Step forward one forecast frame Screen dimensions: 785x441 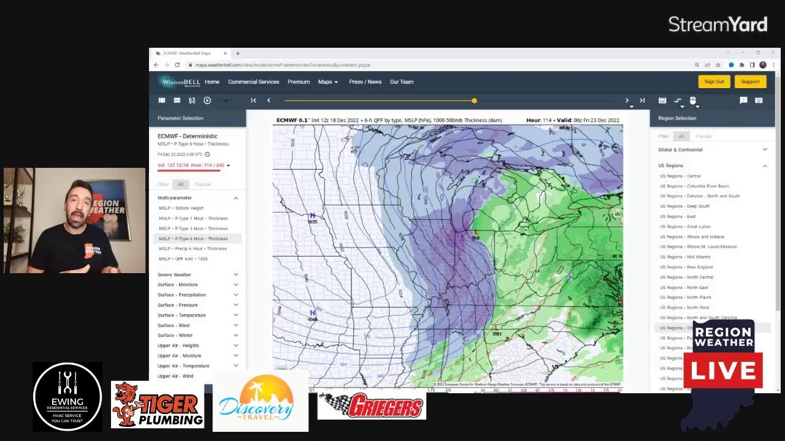click(x=627, y=100)
